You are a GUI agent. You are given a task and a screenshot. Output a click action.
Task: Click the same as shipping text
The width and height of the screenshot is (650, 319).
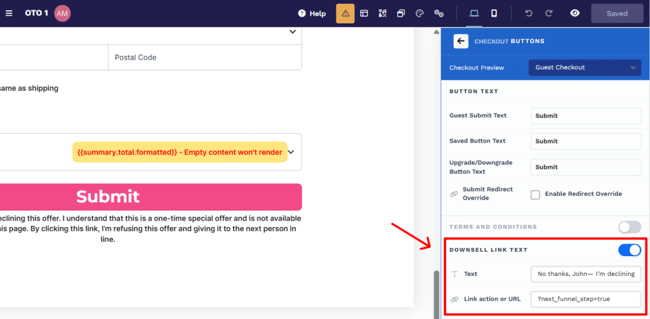[29, 88]
